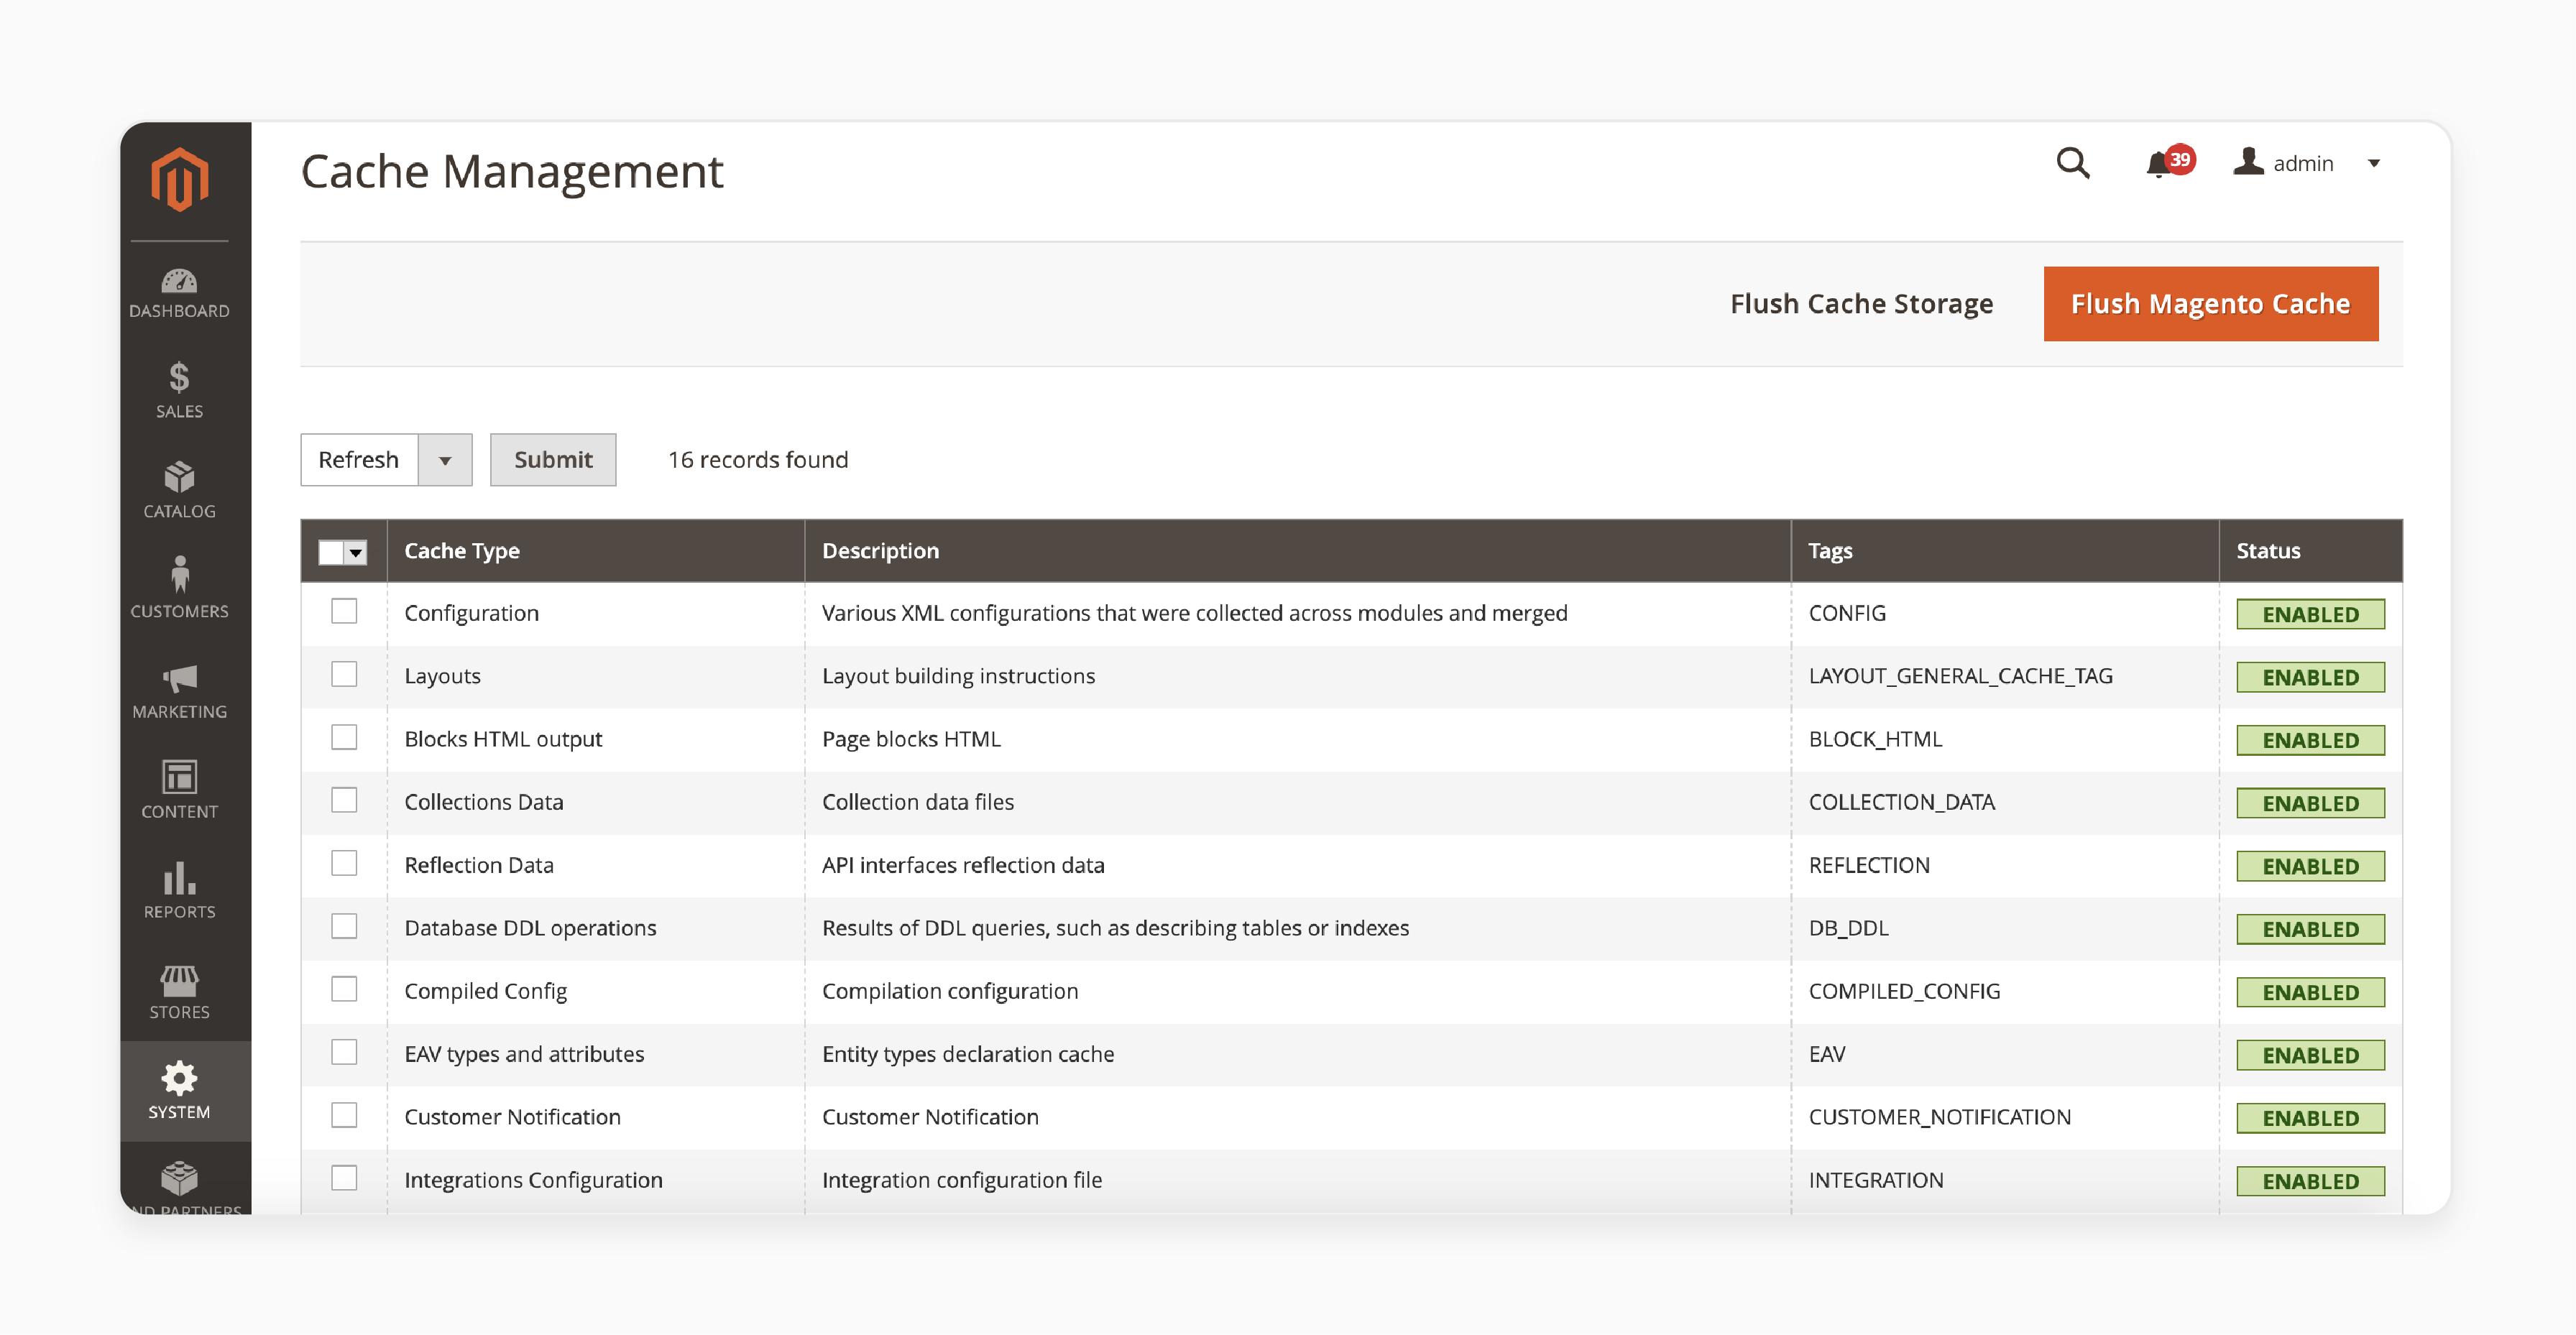The image size is (2576, 1335).
Task: Open the Refresh action dropdown
Action: 445,460
